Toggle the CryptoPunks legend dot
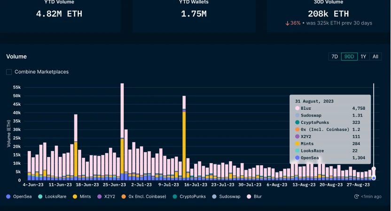Viewport: 391px width, 211px height. (175, 196)
